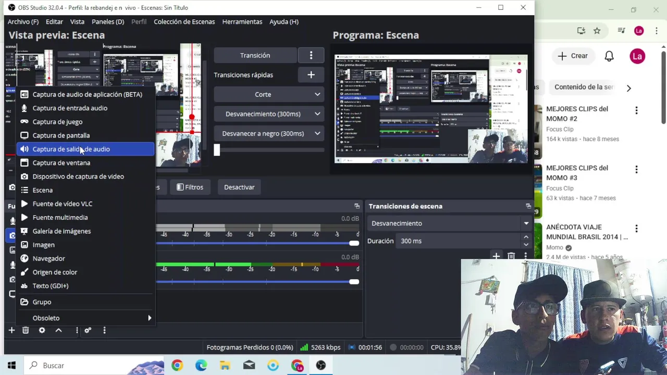Open the Paneles (D) menu
Viewport: 667px width, 375px height.
[108, 21]
